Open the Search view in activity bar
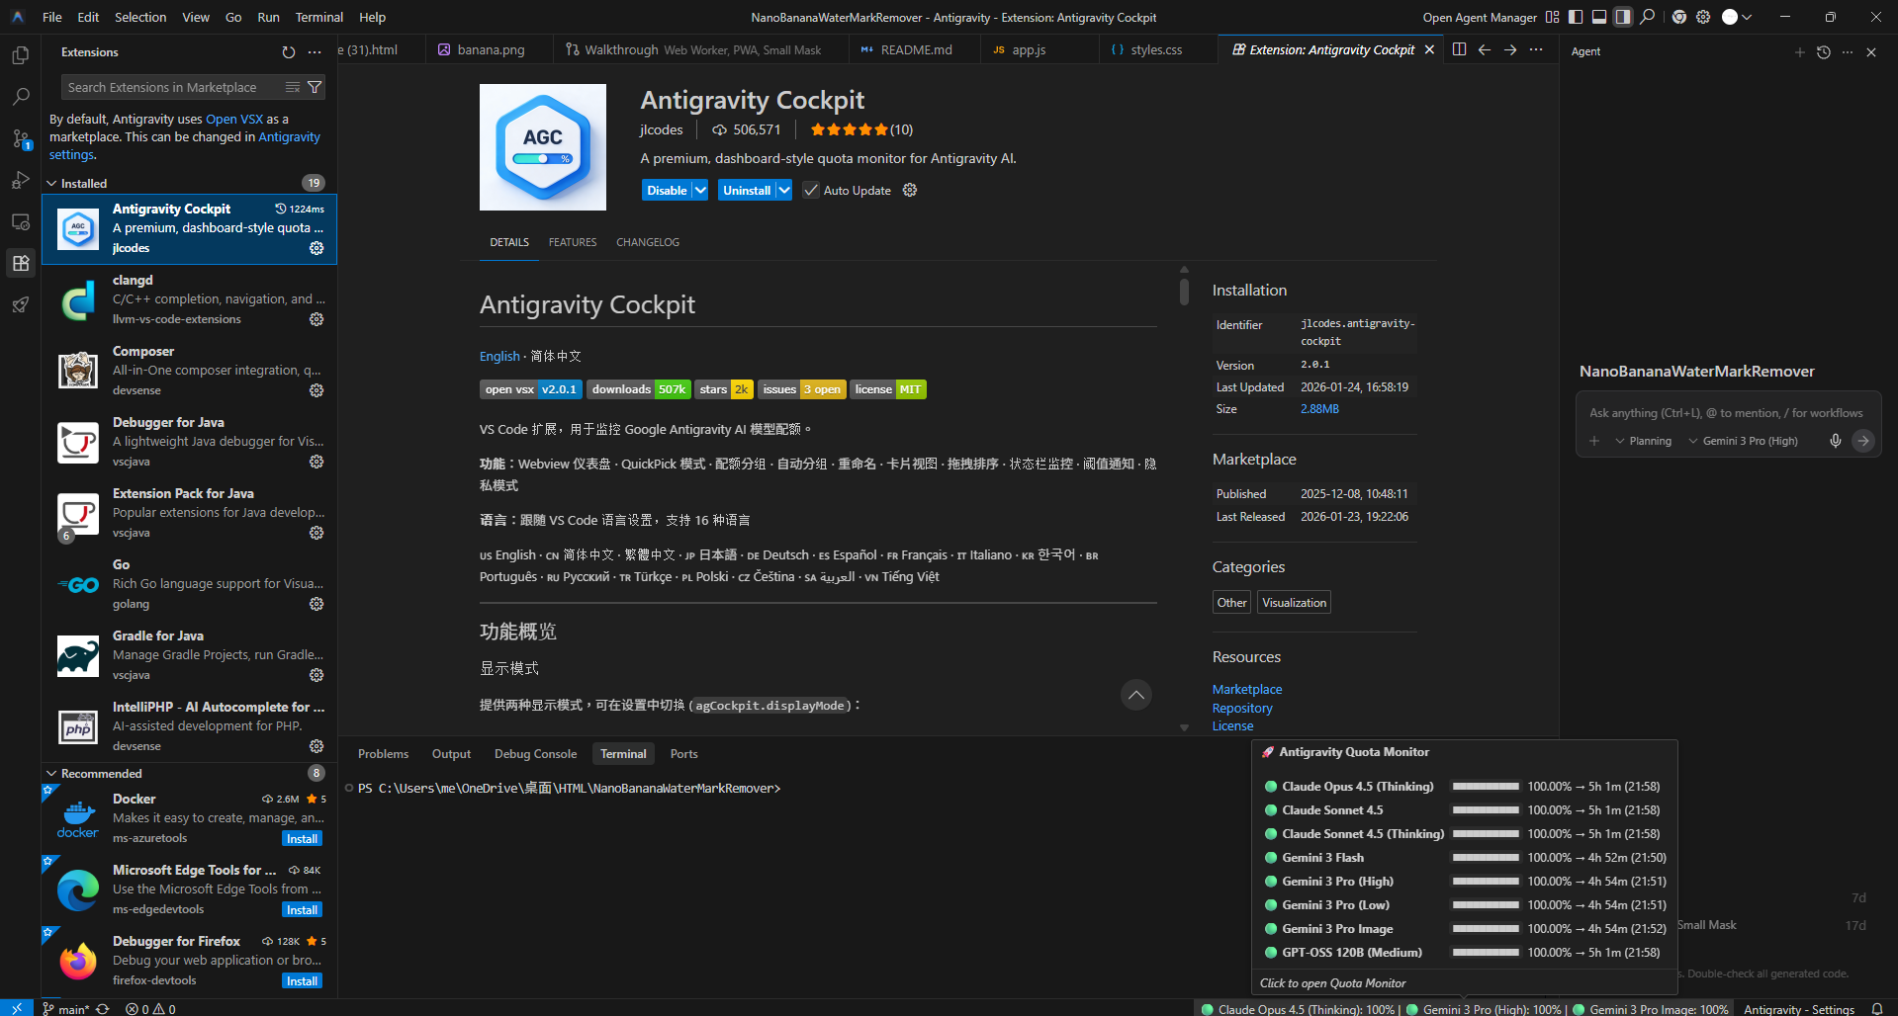Viewport: 1898px width, 1016px height. coord(21,97)
